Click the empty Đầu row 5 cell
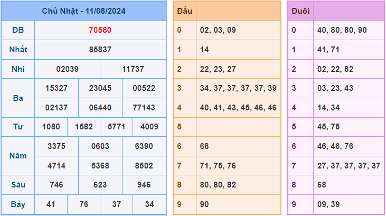The image size is (386, 216). 238,127
